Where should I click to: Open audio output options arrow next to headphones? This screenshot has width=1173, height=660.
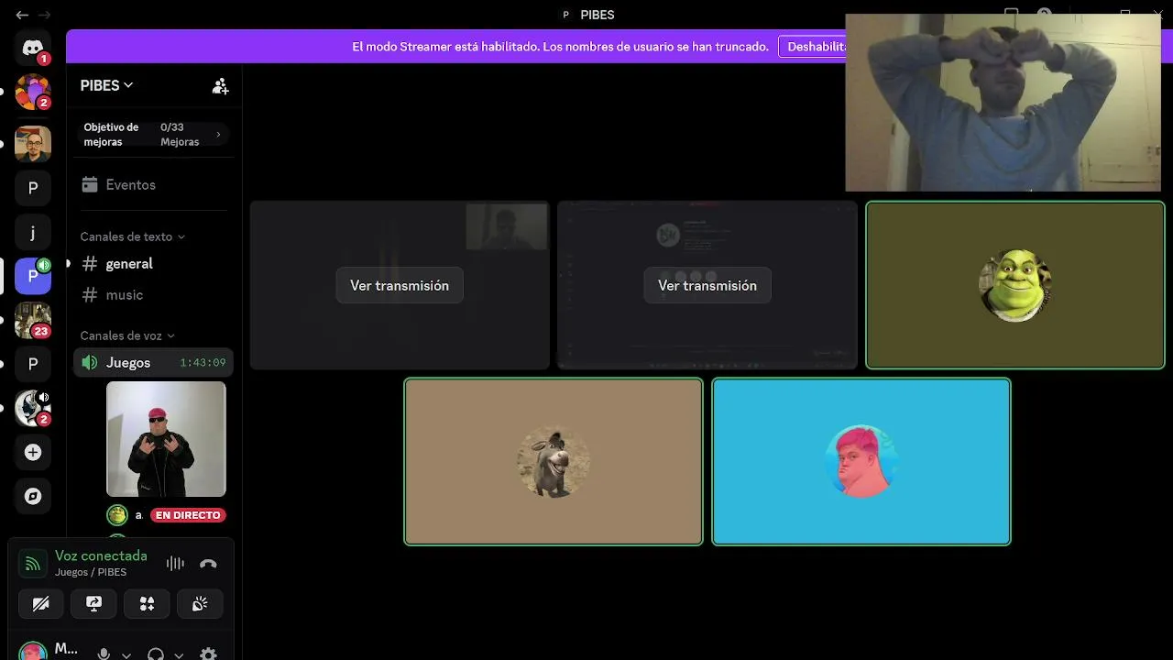point(179,655)
